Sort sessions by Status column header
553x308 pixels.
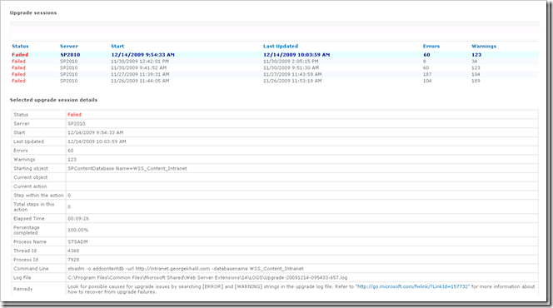click(x=20, y=46)
